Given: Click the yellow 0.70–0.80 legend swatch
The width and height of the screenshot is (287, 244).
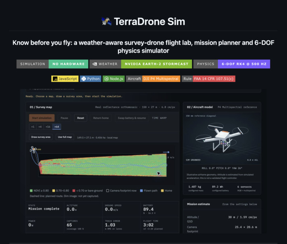Looking at the screenshot, I should tap(54, 191).
